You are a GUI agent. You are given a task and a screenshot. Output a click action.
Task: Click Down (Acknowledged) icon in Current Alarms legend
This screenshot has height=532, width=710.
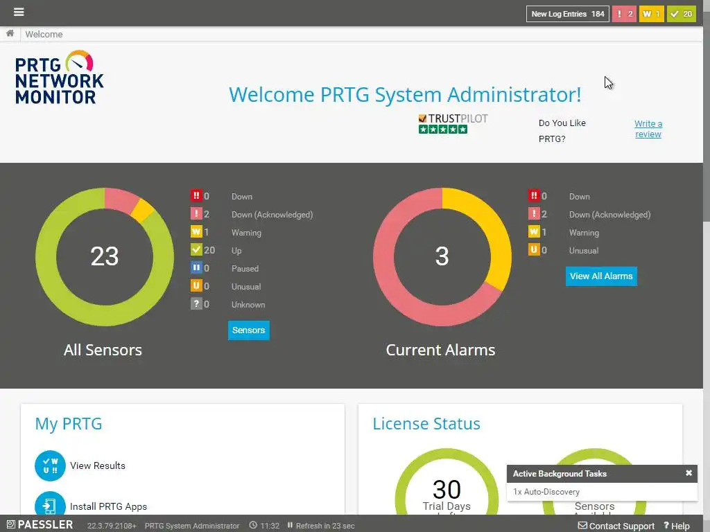pos(534,214)
